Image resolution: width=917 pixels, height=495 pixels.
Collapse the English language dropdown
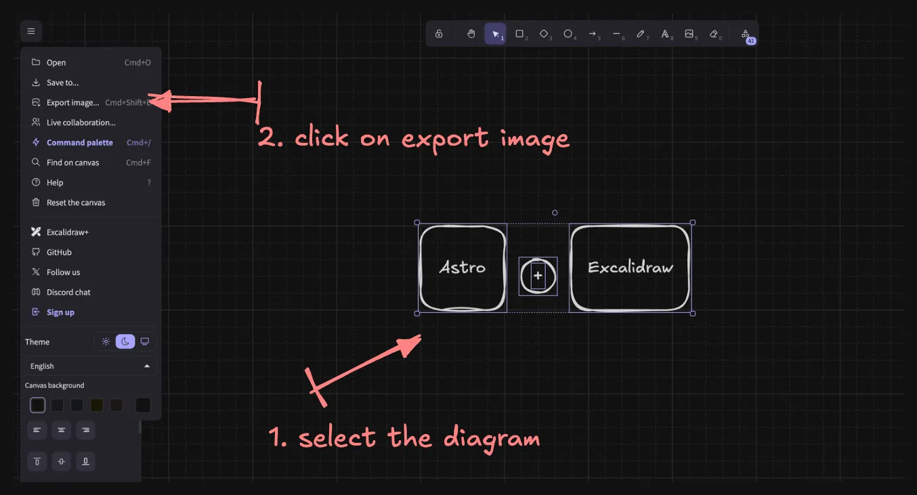click(x=146, y=366)
